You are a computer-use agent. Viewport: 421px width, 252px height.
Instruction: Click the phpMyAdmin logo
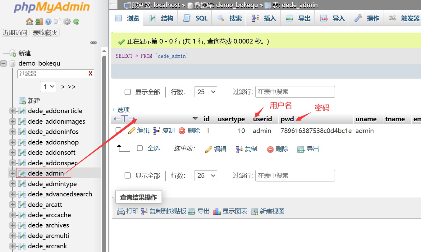coord(52,7)
